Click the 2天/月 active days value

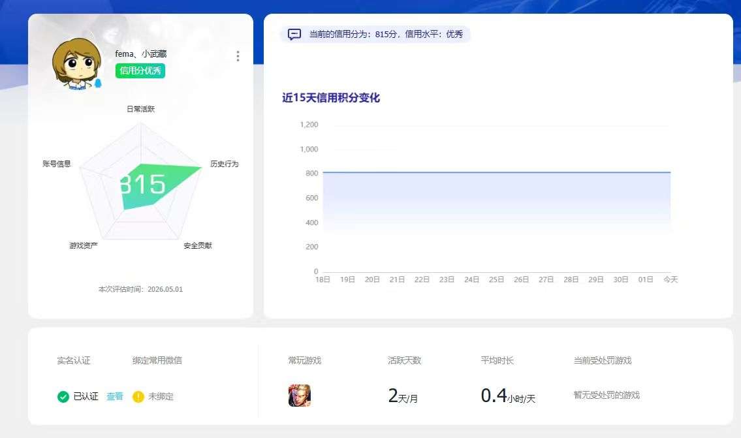click(403, 396)
